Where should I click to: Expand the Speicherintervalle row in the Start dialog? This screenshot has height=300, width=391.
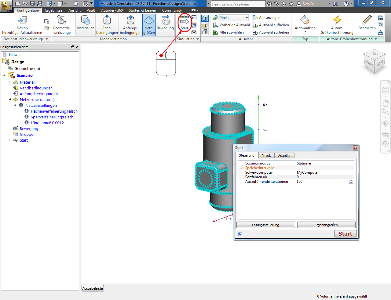pyautogui.click(x=242, y=168)
